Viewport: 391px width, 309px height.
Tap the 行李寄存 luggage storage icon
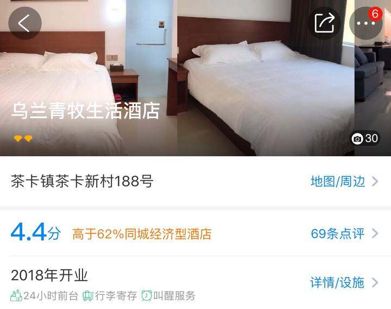click(x=87, y=296)
